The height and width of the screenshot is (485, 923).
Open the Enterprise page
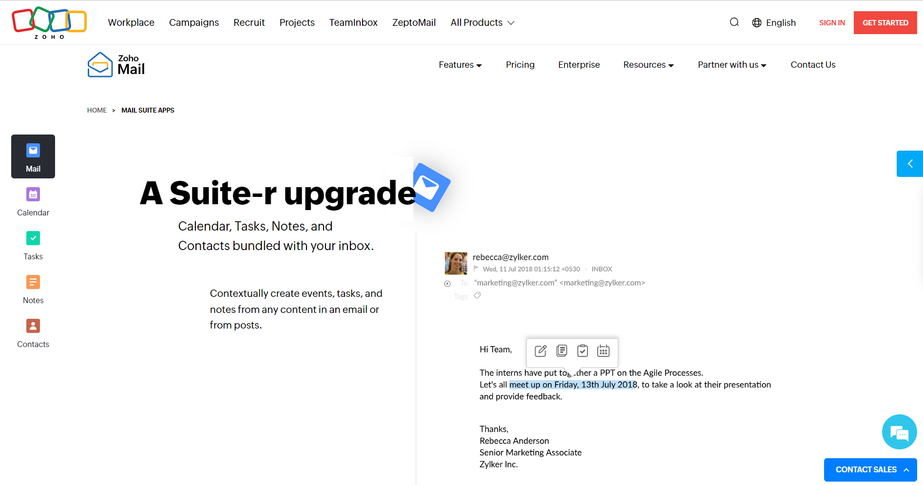pos(579,65)
